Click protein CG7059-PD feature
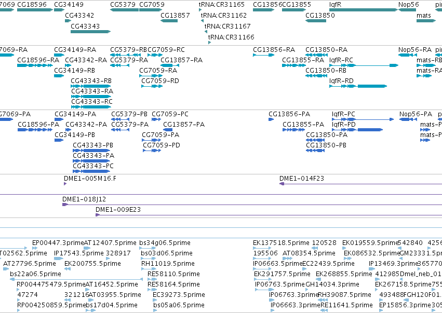This screenshot has height=313, width=442. coord(152,151)
